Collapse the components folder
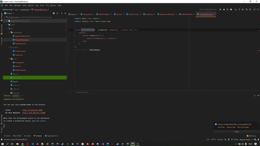The width and height of the screenshot is (260, 146). tap(9, 32)
